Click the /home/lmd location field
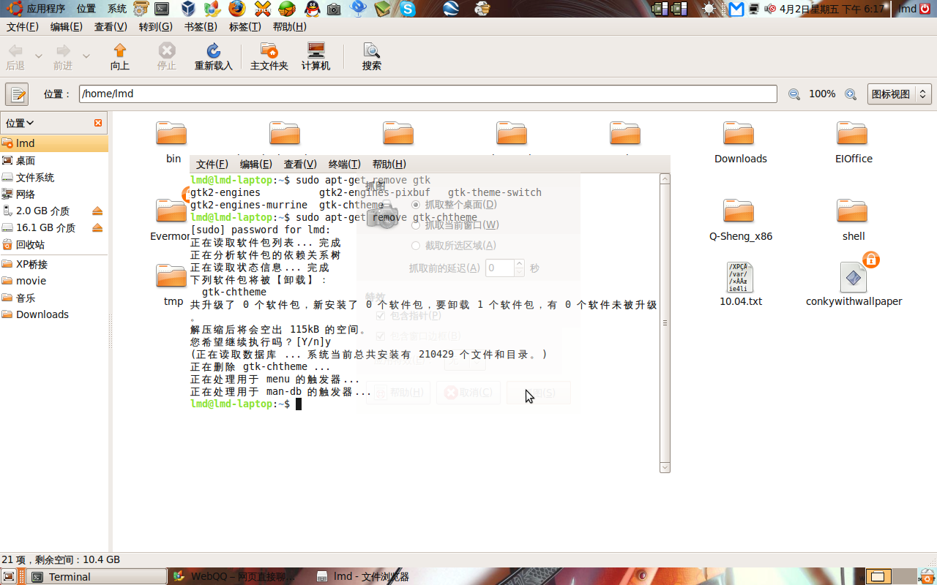This screenshot has width=937, height=585. coord(428,94)
